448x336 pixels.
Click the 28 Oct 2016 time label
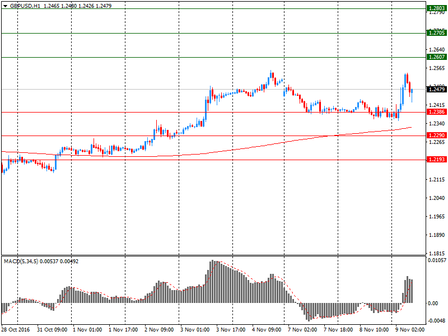[x=16, y=329]
